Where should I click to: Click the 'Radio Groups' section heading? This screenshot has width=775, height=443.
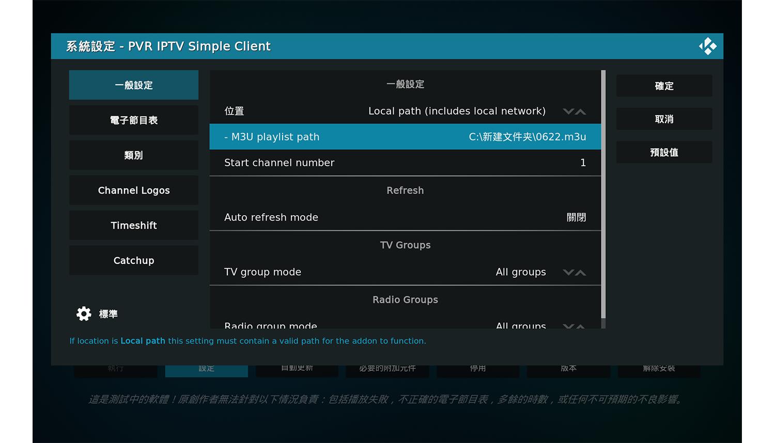click(x=405, y=300)
